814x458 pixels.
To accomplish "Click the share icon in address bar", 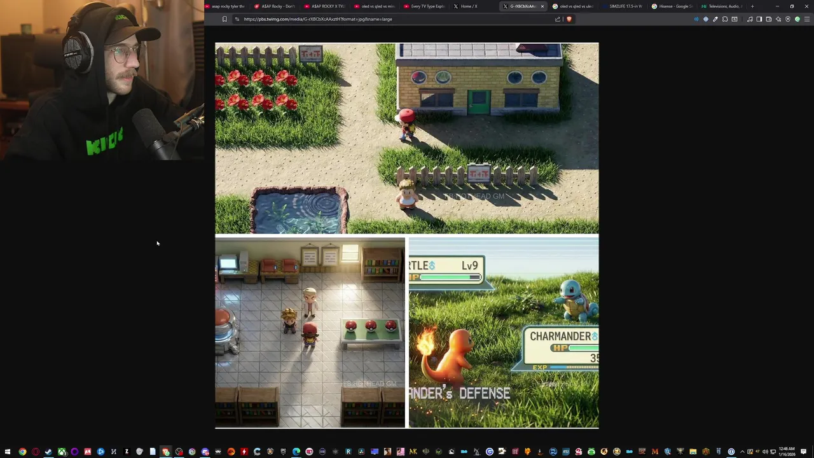I will (x=558, y=19).
